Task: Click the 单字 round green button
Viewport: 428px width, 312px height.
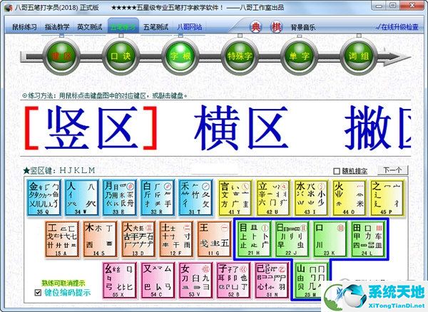Action: 299,56
